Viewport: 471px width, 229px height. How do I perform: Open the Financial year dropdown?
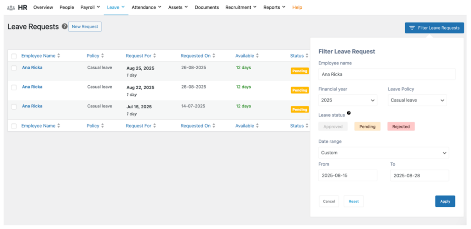click(347, 100)
